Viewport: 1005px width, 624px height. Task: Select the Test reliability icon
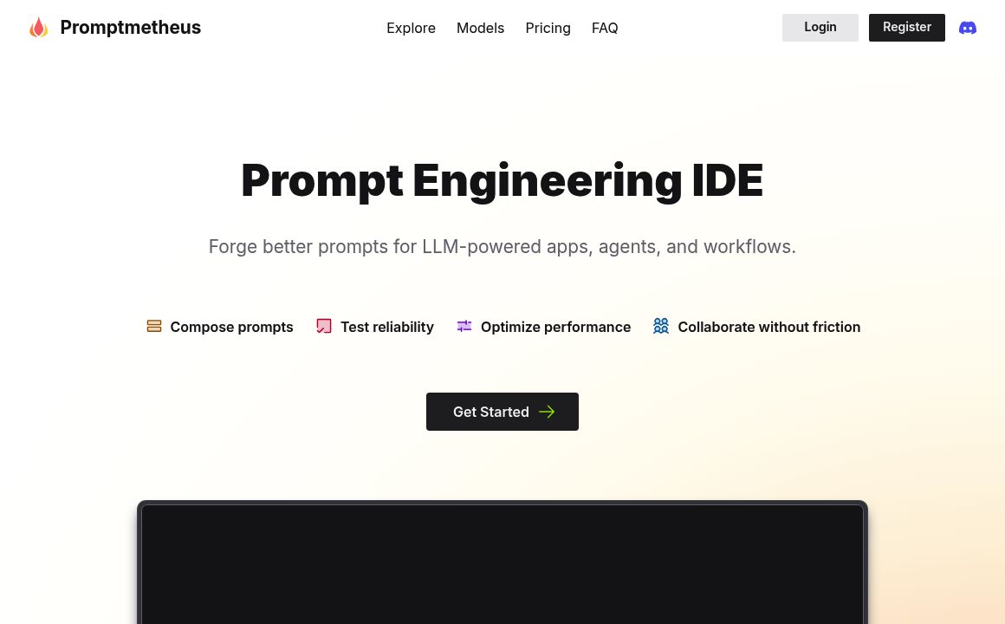tap(324, 326)
